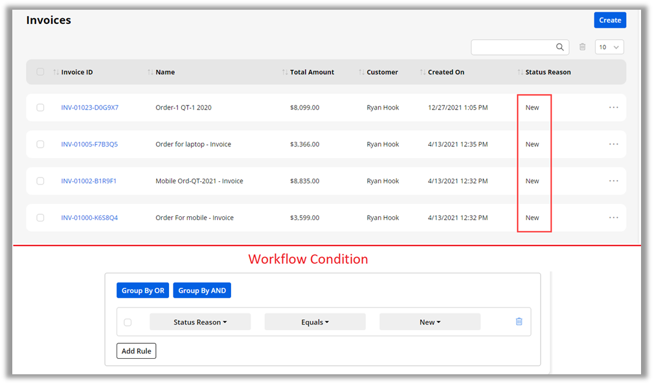
Task: Open invoice link INV-01005-F7B3Q5
Action: point(89,144)
